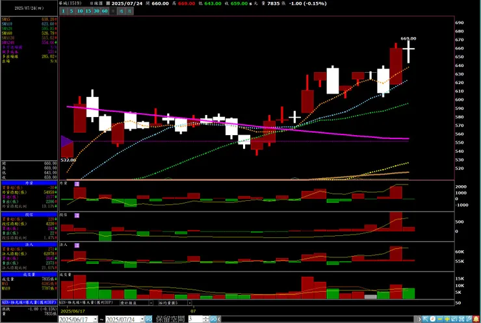The image size is (481, 323).
Task: Click GO button after 保留空間 field
Action: (213, 319)
